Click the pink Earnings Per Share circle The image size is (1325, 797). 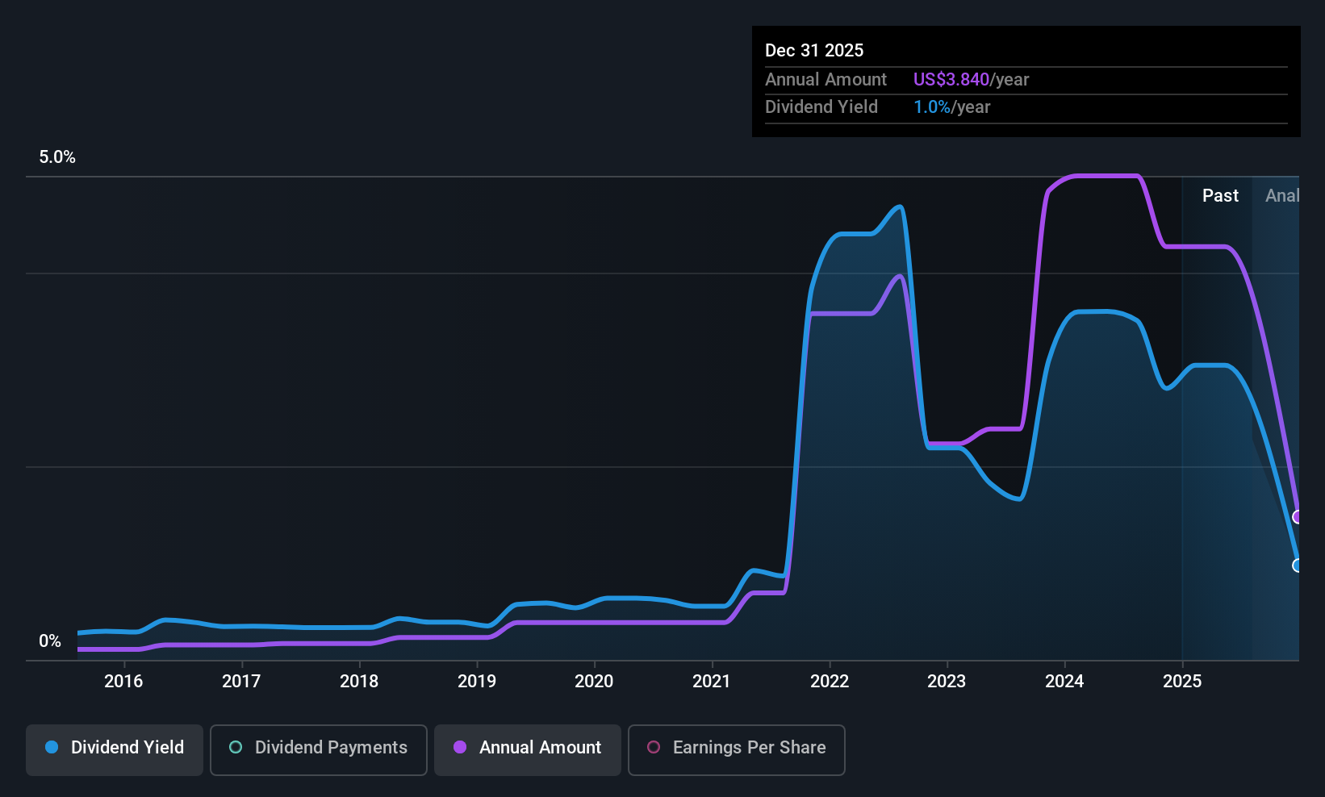point(654,747)
